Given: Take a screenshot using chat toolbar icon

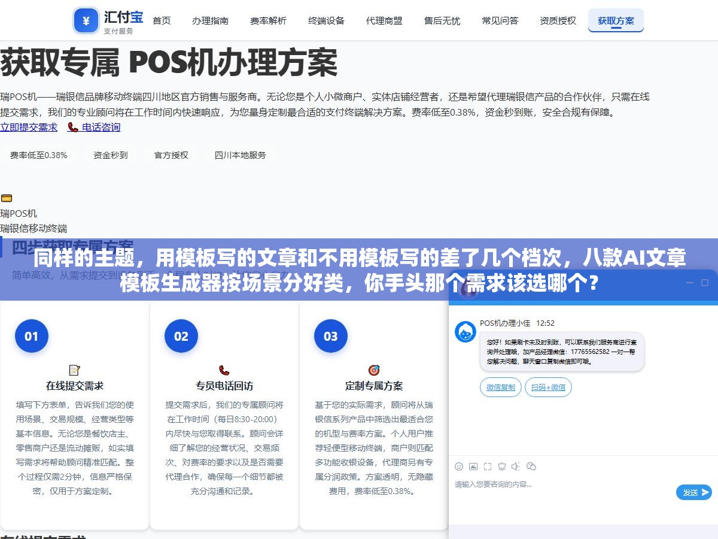Looking at the screenshot, I should click(x=488, y=467).
